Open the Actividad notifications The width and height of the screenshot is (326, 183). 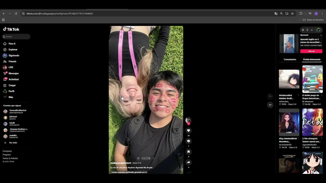[11, 79]
